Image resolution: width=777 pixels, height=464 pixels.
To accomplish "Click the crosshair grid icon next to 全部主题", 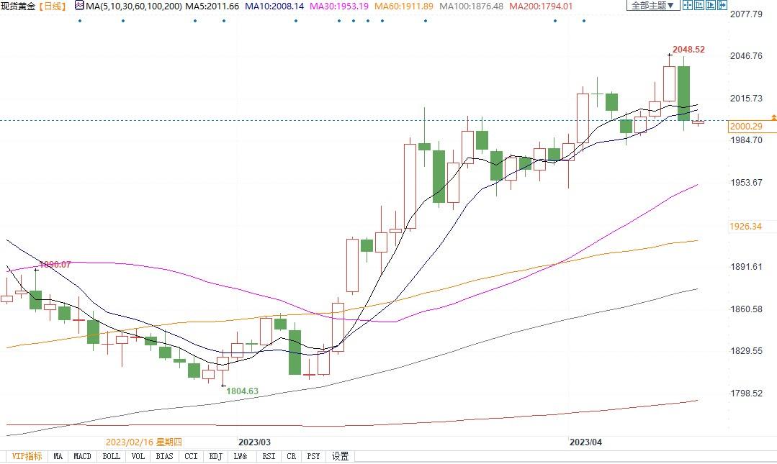I will [x=688, y=6].
